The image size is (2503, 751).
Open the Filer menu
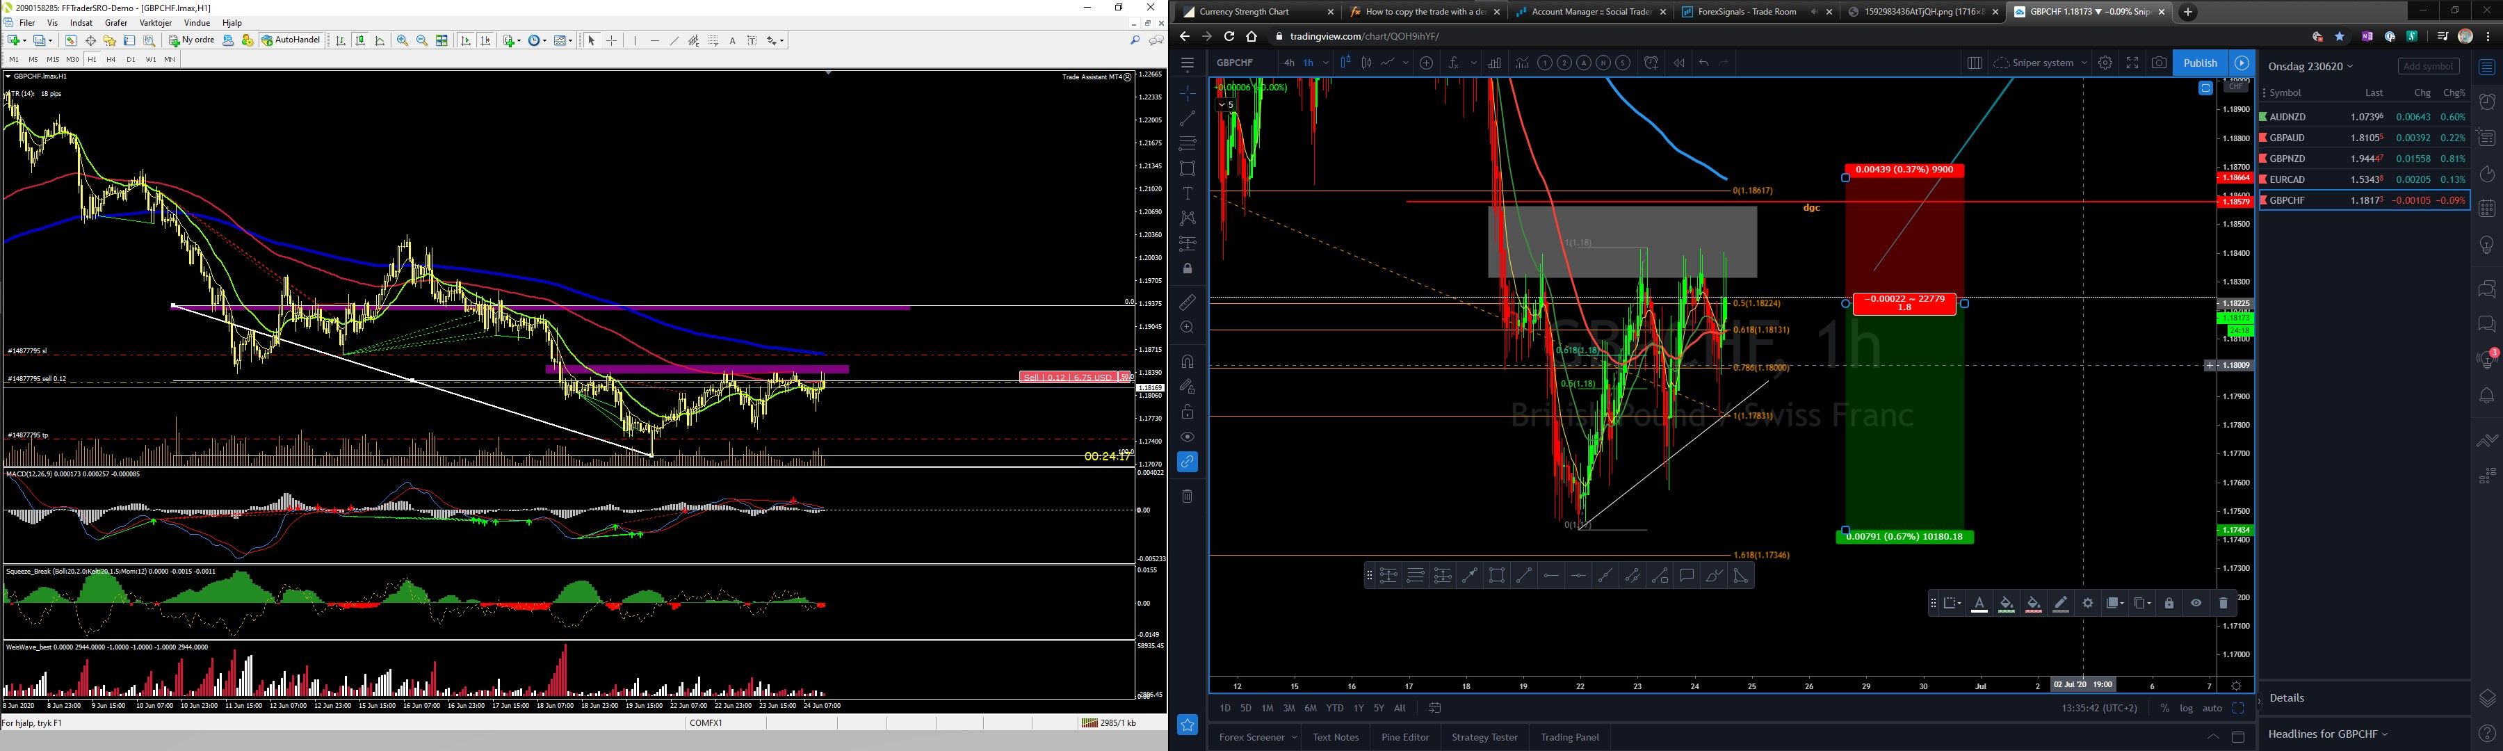[27, 22]
